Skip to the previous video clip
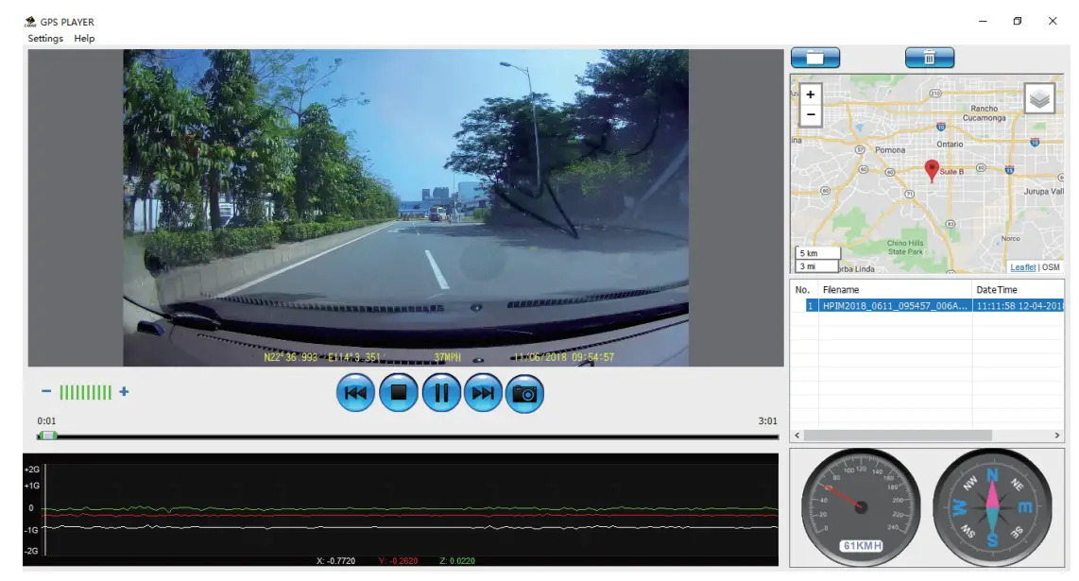Screen dimensions: 1079x581 (x=354, y=393)
